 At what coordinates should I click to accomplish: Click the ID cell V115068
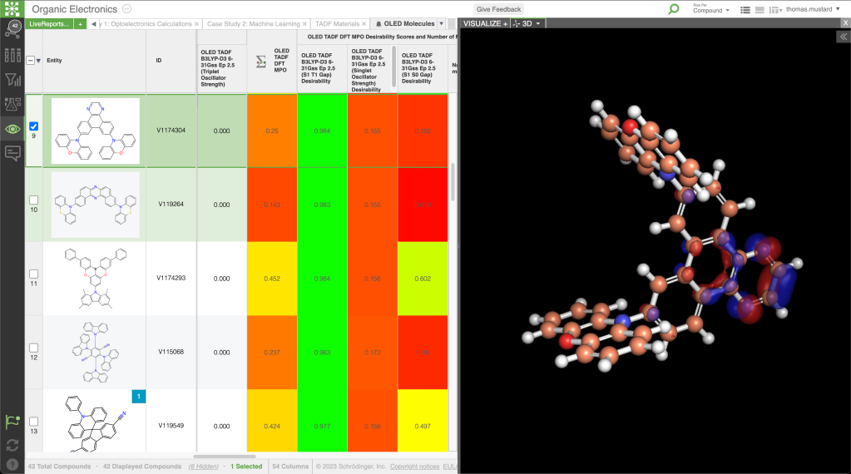171,352
